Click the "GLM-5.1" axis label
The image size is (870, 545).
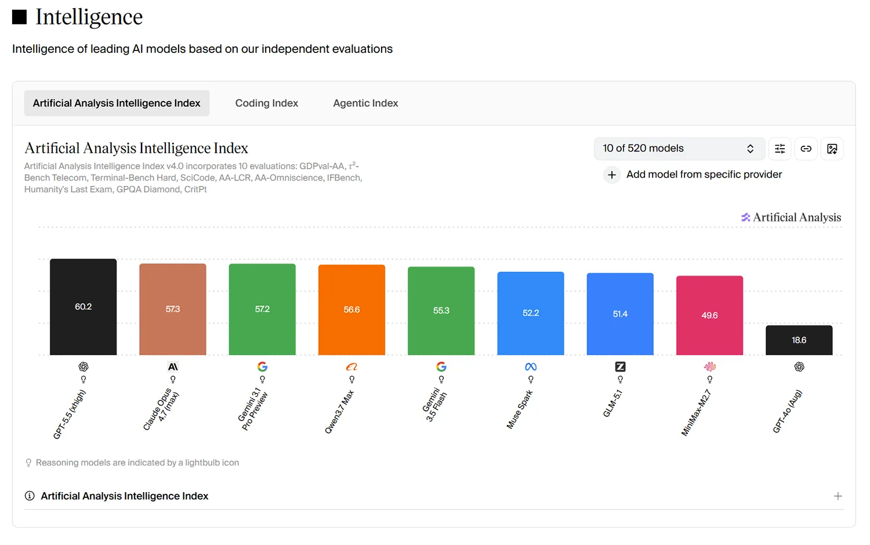pos(612,403)
